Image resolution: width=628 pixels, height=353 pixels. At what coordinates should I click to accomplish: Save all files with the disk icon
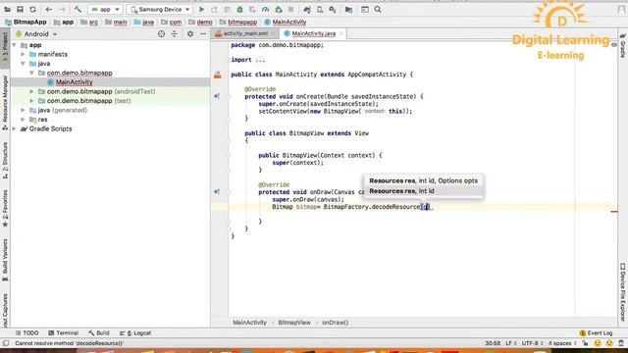[x=20, y=9]
